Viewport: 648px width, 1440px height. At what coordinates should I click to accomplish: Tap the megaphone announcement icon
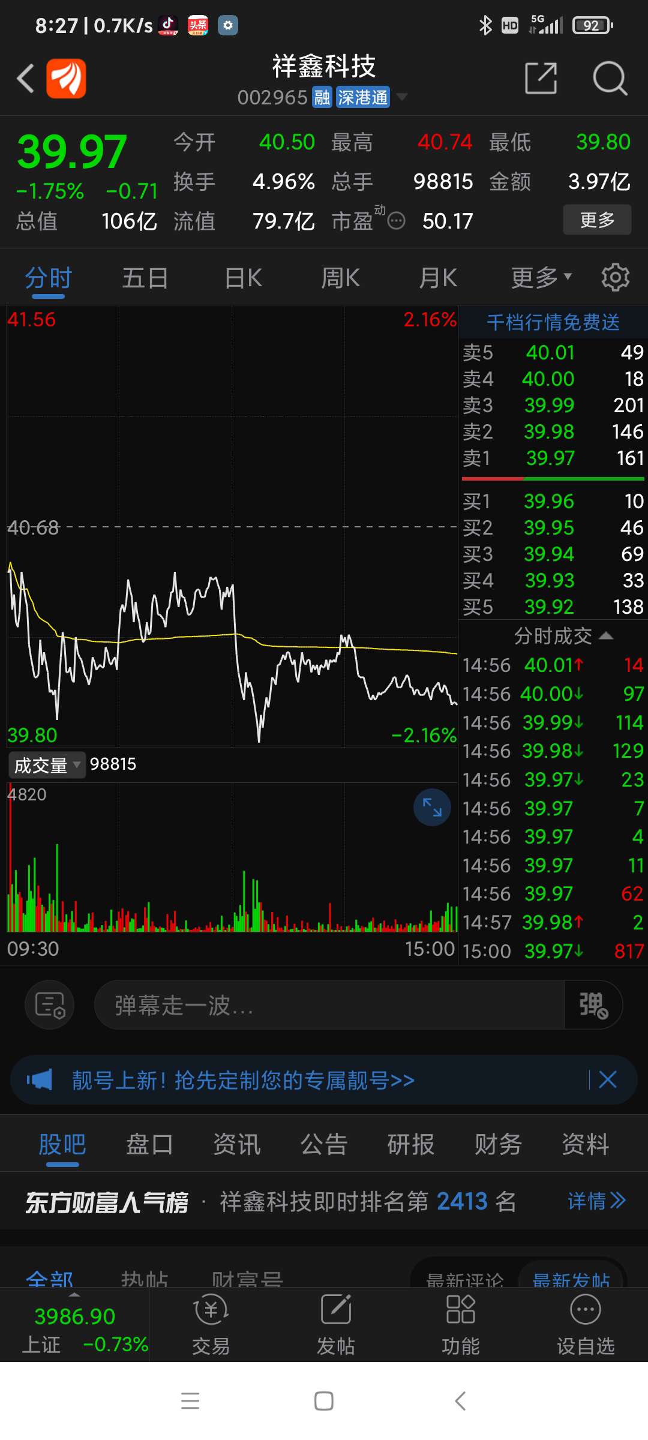40,1080
